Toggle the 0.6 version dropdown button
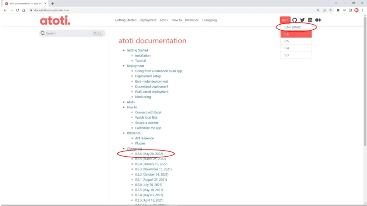Viewport: 367px width, 206px height. click(285, 20)
